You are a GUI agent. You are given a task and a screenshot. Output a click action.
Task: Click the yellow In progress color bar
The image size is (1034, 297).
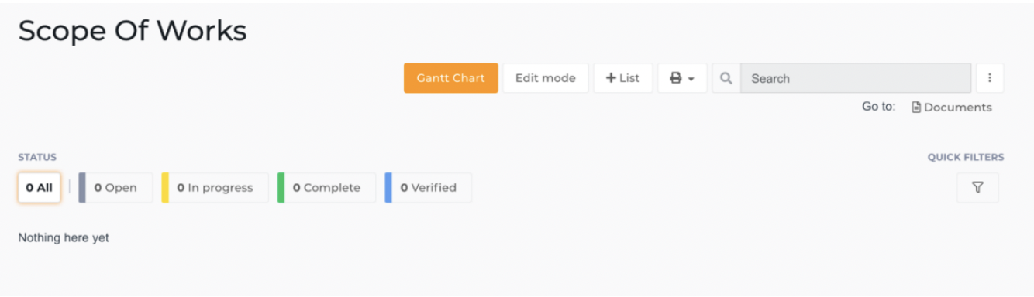(x=165, y=188)
